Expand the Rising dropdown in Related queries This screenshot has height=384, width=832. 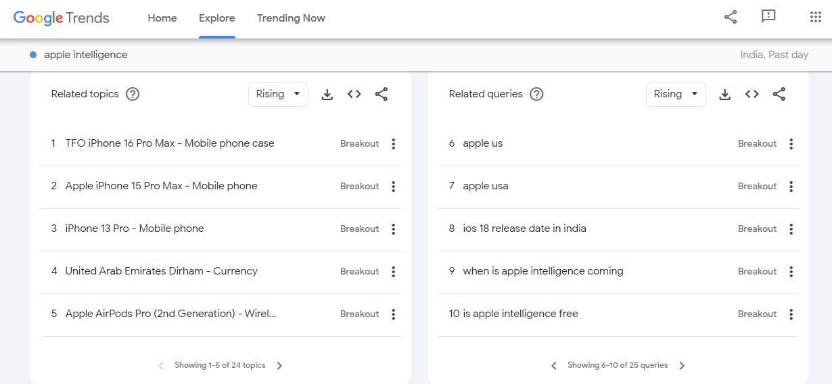click(x=676, y=95)
